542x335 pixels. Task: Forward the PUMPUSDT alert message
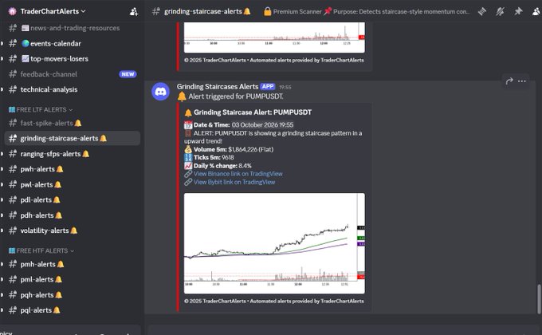(509, 81)
